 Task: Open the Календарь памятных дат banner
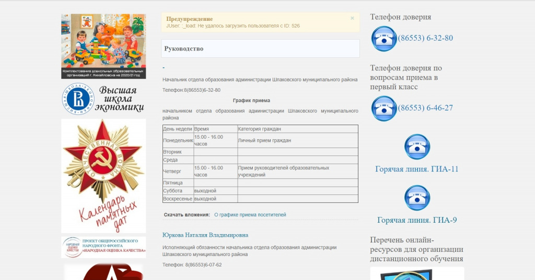tap(103, 176)
